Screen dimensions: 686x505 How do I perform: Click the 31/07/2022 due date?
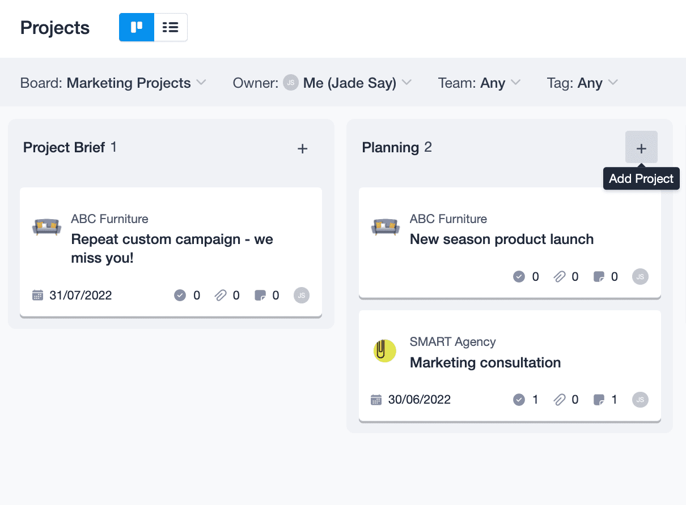point(81,295)
